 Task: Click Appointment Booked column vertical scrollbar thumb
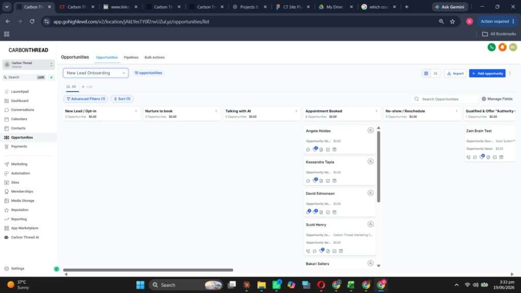coord(379,166)
